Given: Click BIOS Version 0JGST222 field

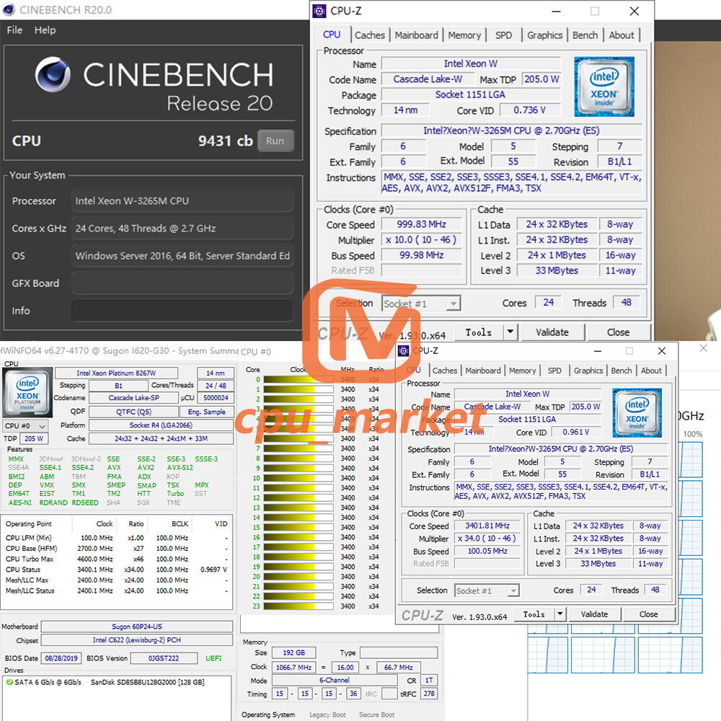Looking at the screenshot, I should 164,658.
